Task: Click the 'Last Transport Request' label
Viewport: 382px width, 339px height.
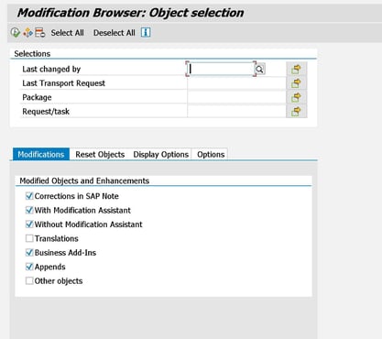Action: 63,83
